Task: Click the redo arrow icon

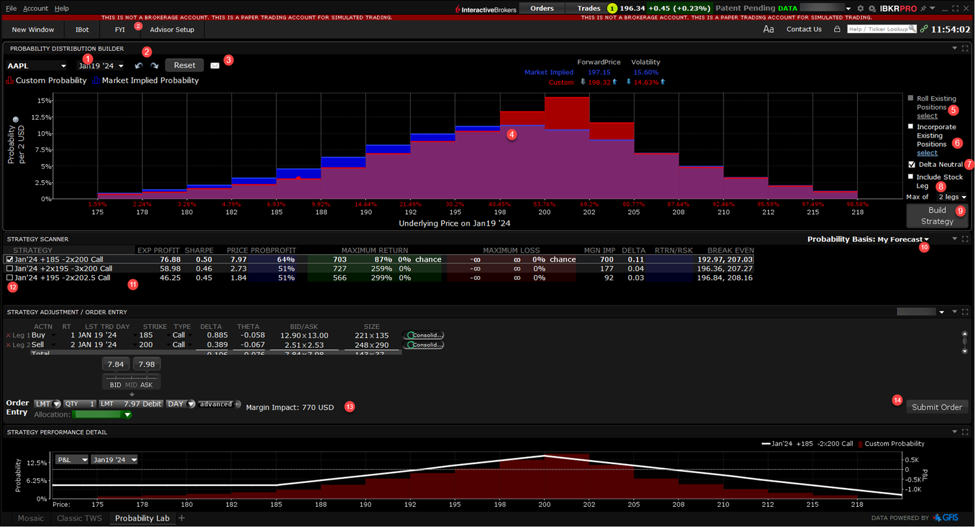Action: (154, 66)
